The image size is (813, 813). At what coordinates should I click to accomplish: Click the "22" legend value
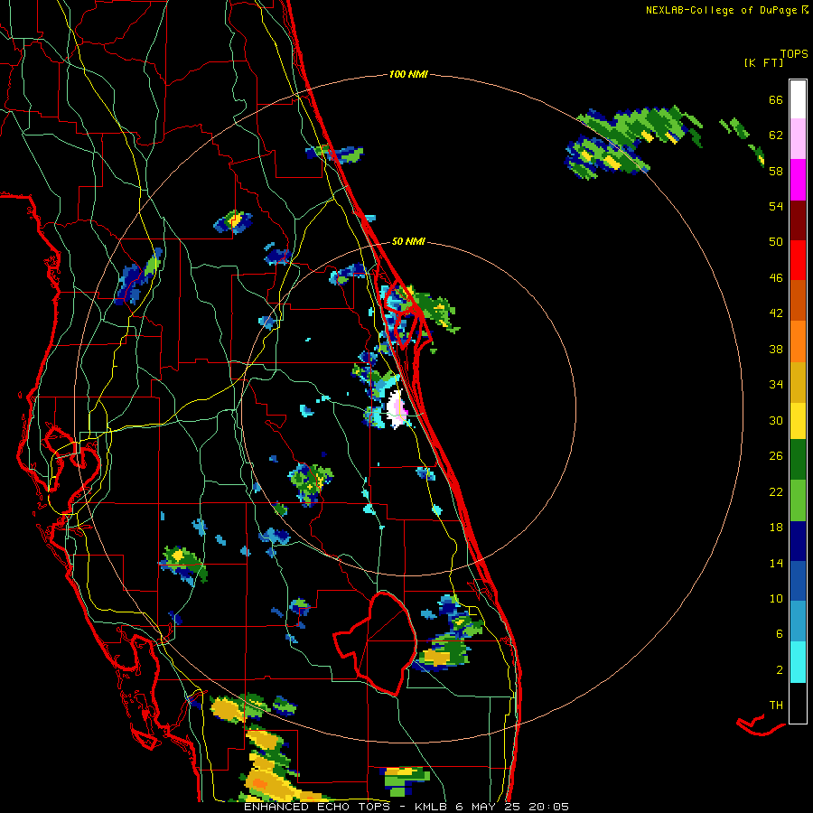click(776, 491)
